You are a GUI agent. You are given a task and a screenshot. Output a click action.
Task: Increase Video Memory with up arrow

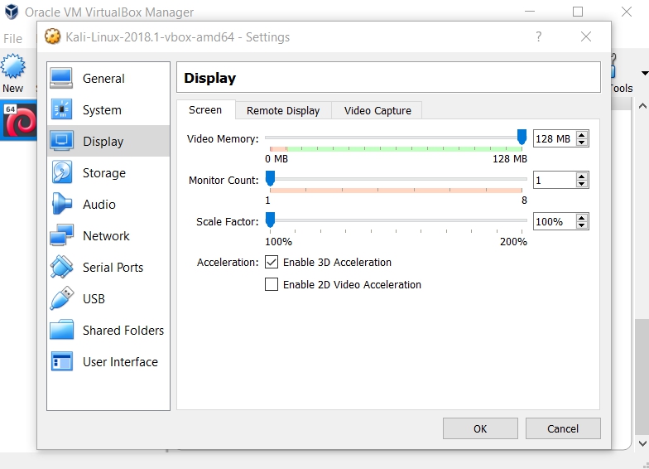tap(582, 135)
